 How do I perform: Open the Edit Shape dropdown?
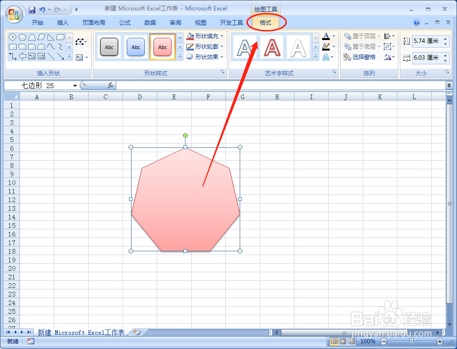pyautogui.click(x=81, y=41)
